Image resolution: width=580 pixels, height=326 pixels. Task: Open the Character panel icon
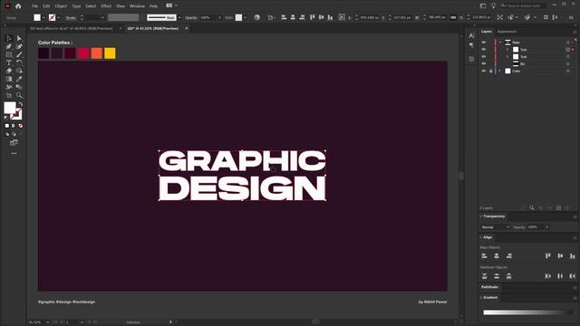471,36
